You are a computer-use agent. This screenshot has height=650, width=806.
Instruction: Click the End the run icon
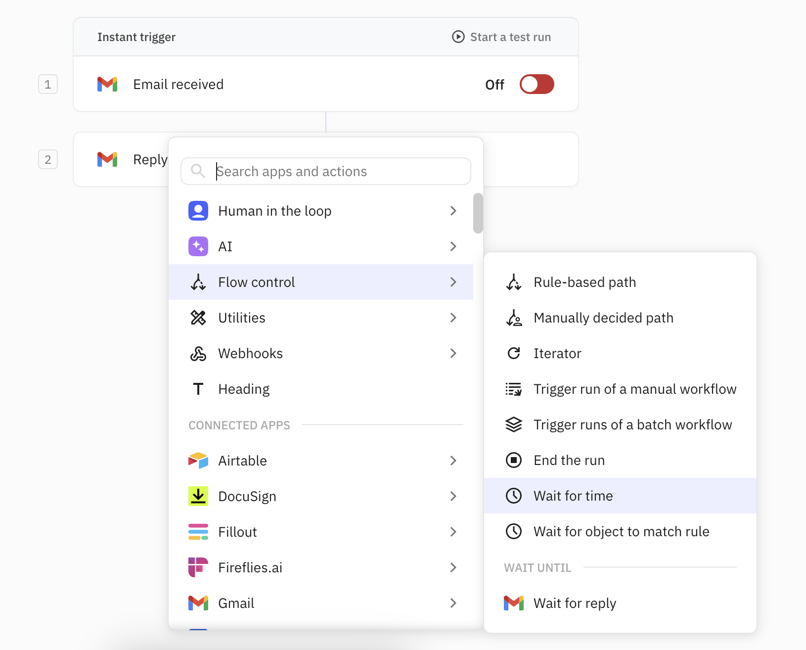(514, 460)
